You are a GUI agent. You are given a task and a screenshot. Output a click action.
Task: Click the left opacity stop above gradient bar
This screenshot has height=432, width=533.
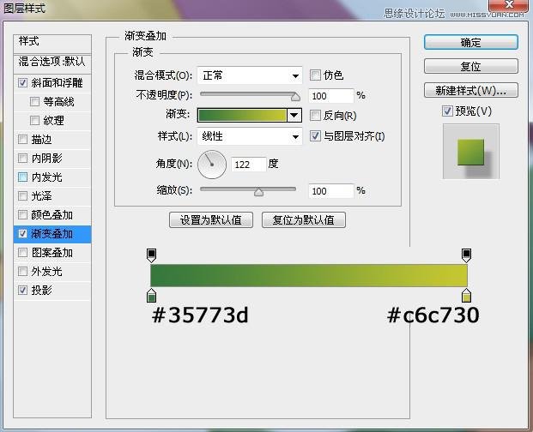click(x=152, y=255)
